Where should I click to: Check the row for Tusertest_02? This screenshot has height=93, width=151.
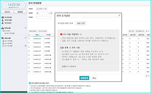29,38
